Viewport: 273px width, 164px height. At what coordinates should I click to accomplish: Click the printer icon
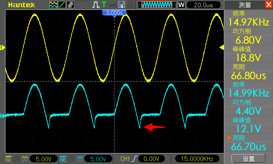coord(129,5)
